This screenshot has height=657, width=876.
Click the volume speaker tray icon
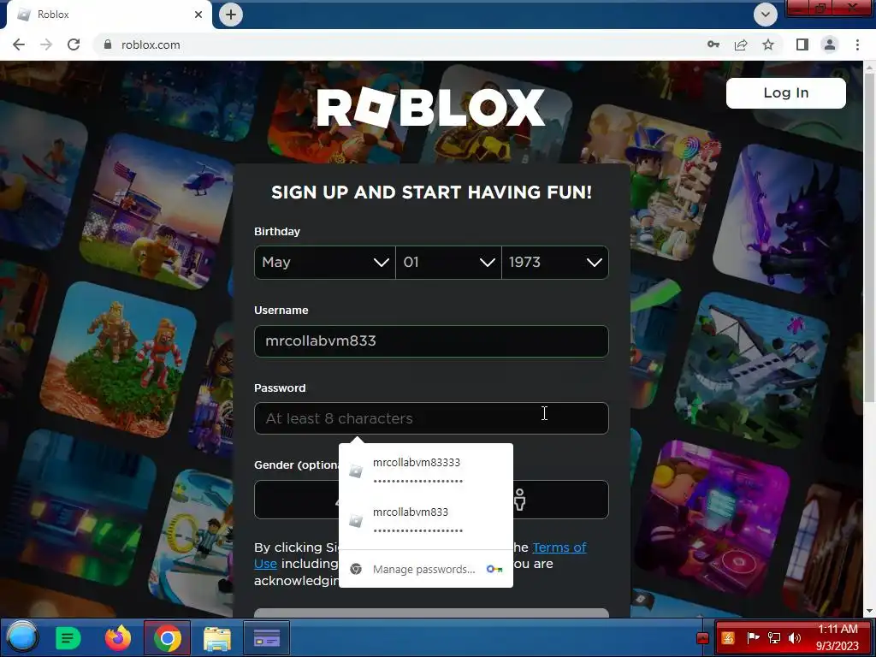coord(794,637)
